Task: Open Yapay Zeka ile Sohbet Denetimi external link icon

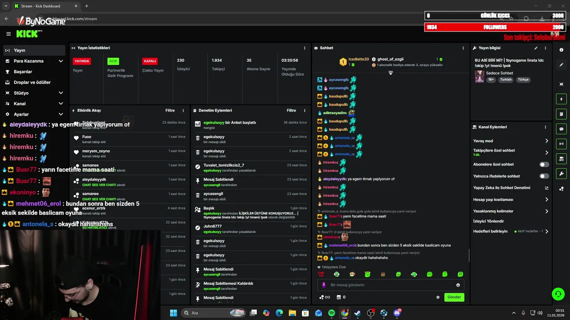Action: [546, 188]
